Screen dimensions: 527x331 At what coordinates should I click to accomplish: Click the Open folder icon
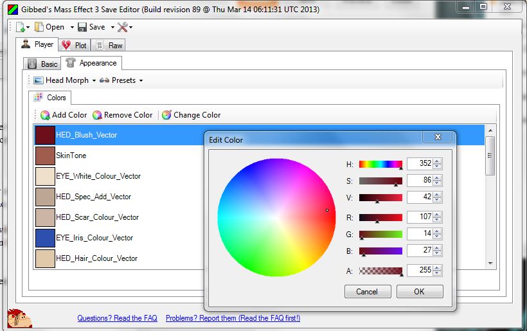[39, 27]
